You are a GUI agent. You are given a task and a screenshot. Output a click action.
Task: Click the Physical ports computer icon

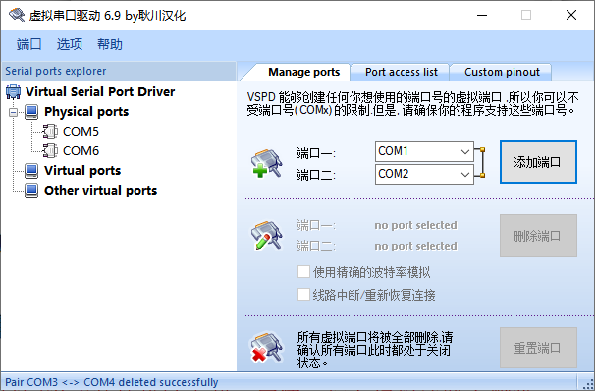pos(31,112)
